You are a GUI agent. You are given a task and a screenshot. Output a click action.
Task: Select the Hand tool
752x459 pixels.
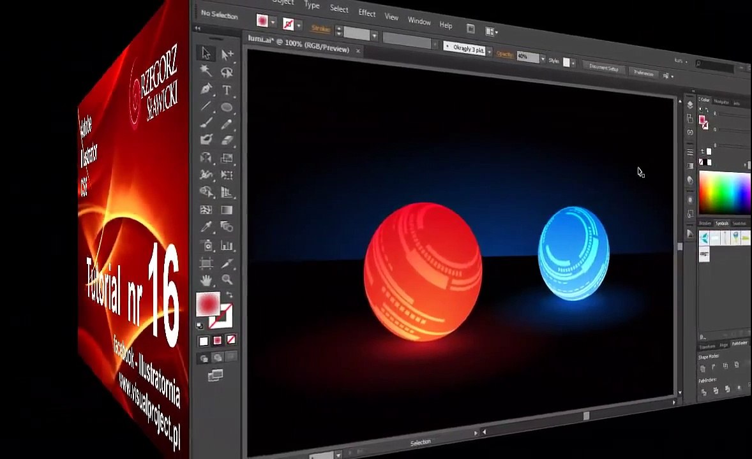click(x=207, y=280)
